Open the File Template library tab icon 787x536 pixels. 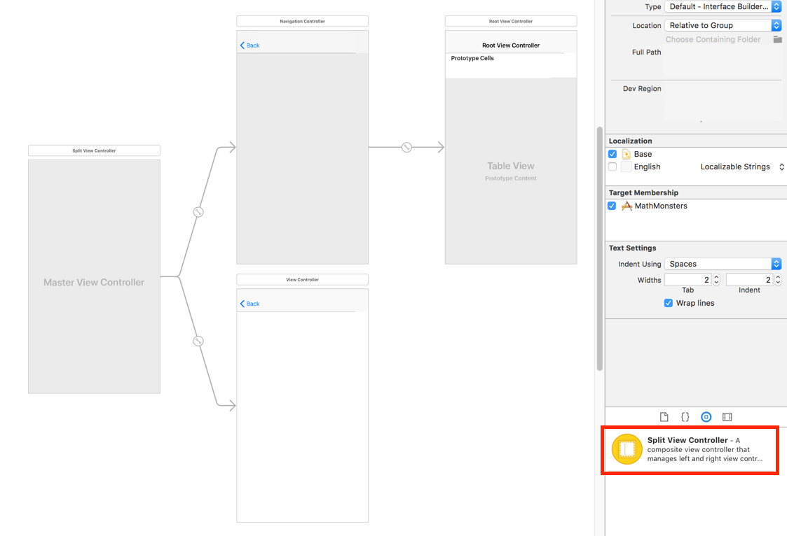click(664, 417)
